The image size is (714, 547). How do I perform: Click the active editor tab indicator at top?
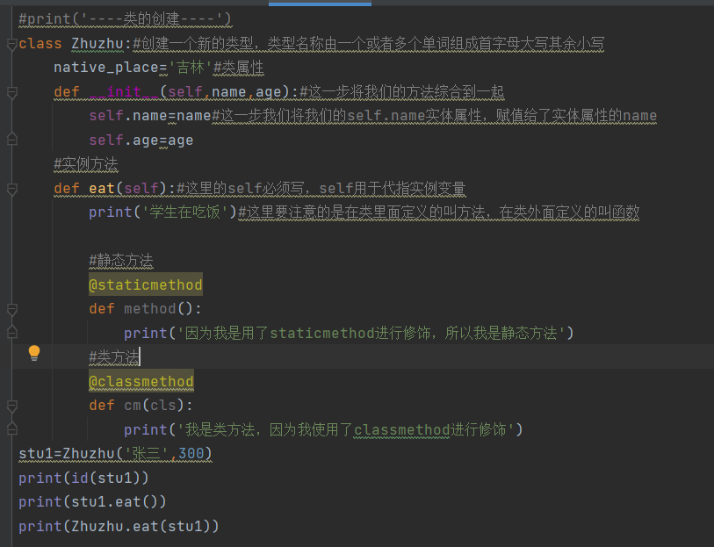[x=321, y=4]
